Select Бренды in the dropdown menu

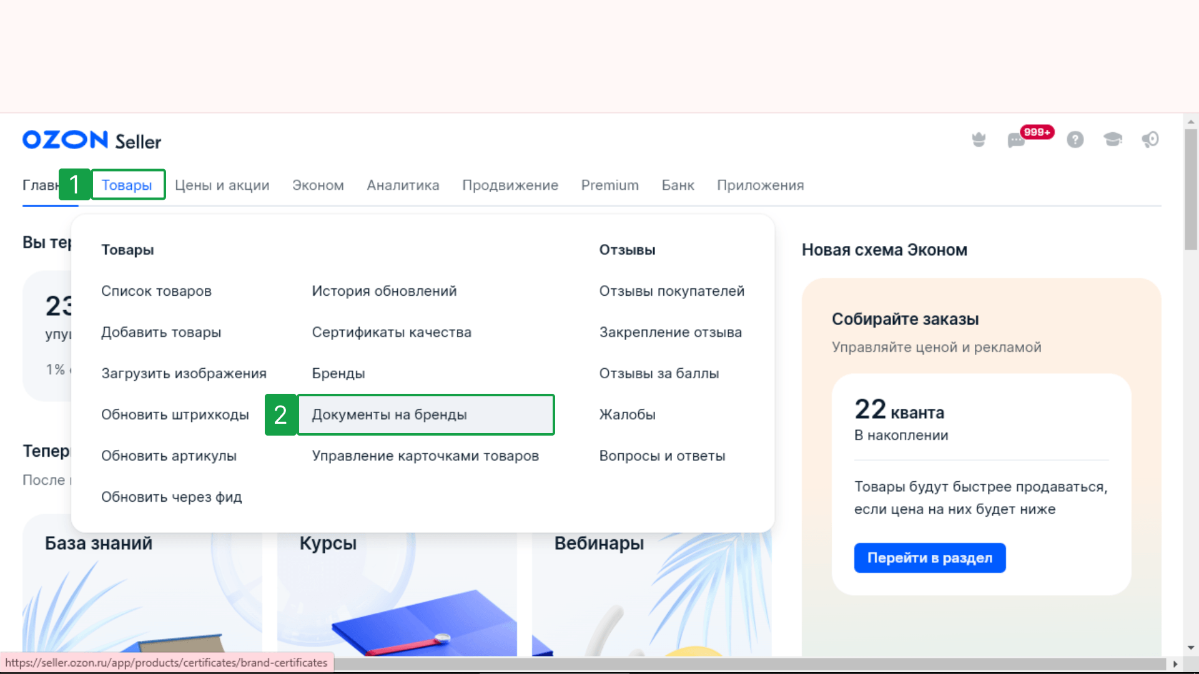pos(338,373)
